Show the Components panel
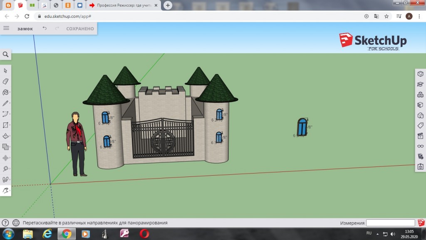Screen dimensions: 426x240 tap(420, 95)
